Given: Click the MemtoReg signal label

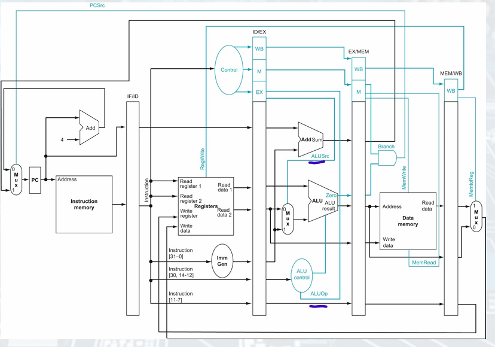Looking at the screenshot, I should 471,184.
